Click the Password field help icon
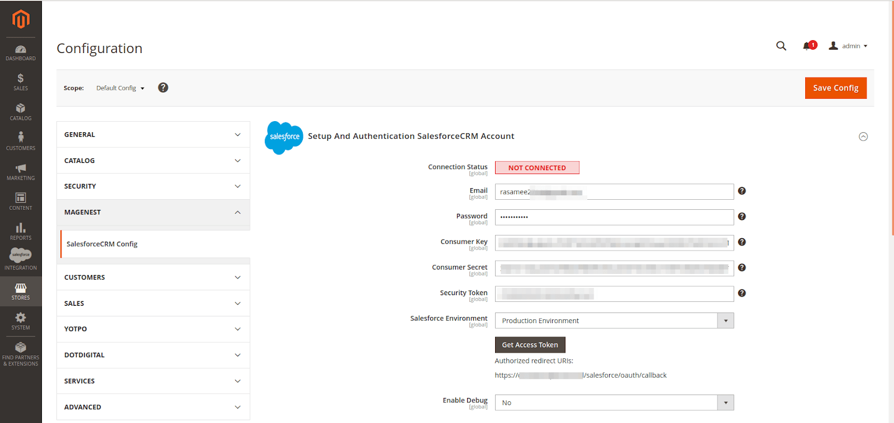Image resolution: width=894 pixels, height=423 pixels. [742, 217]
